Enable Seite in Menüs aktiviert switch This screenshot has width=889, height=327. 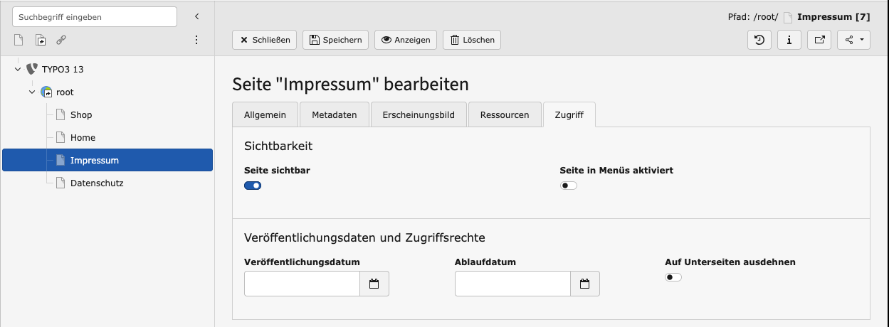pyautogui.click(x=569, y=186)
